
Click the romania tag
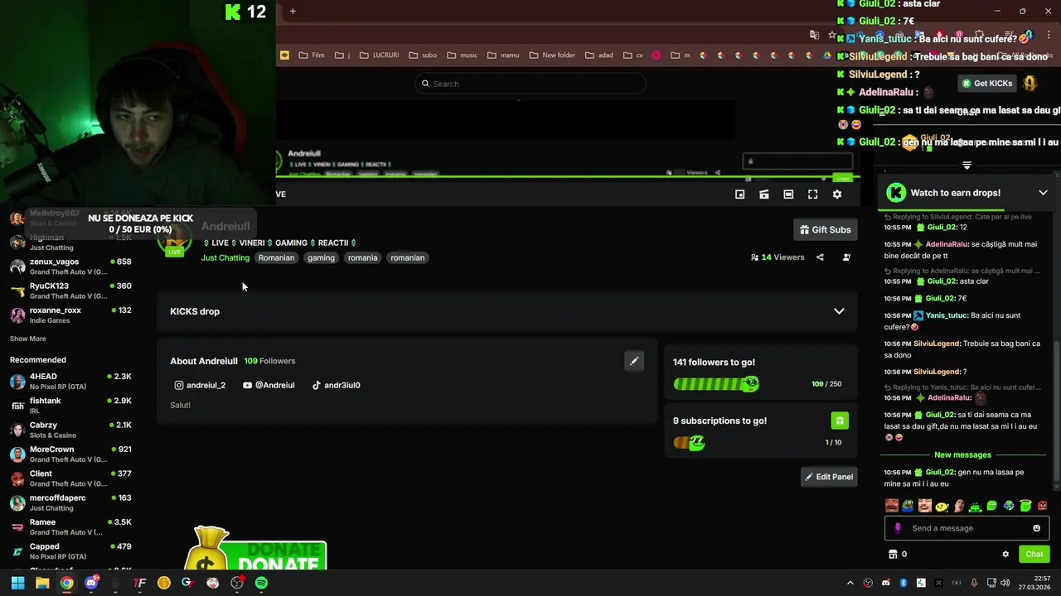click(x=362, y=257)
